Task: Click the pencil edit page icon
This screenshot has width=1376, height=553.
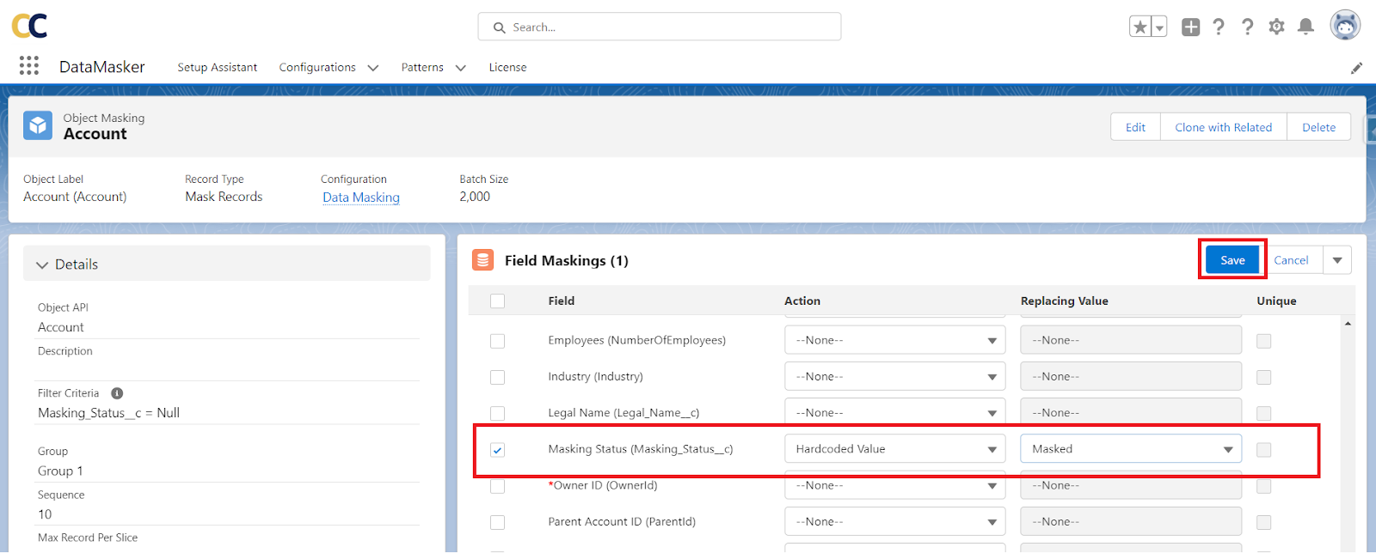Action: [x=1356, y=68]
